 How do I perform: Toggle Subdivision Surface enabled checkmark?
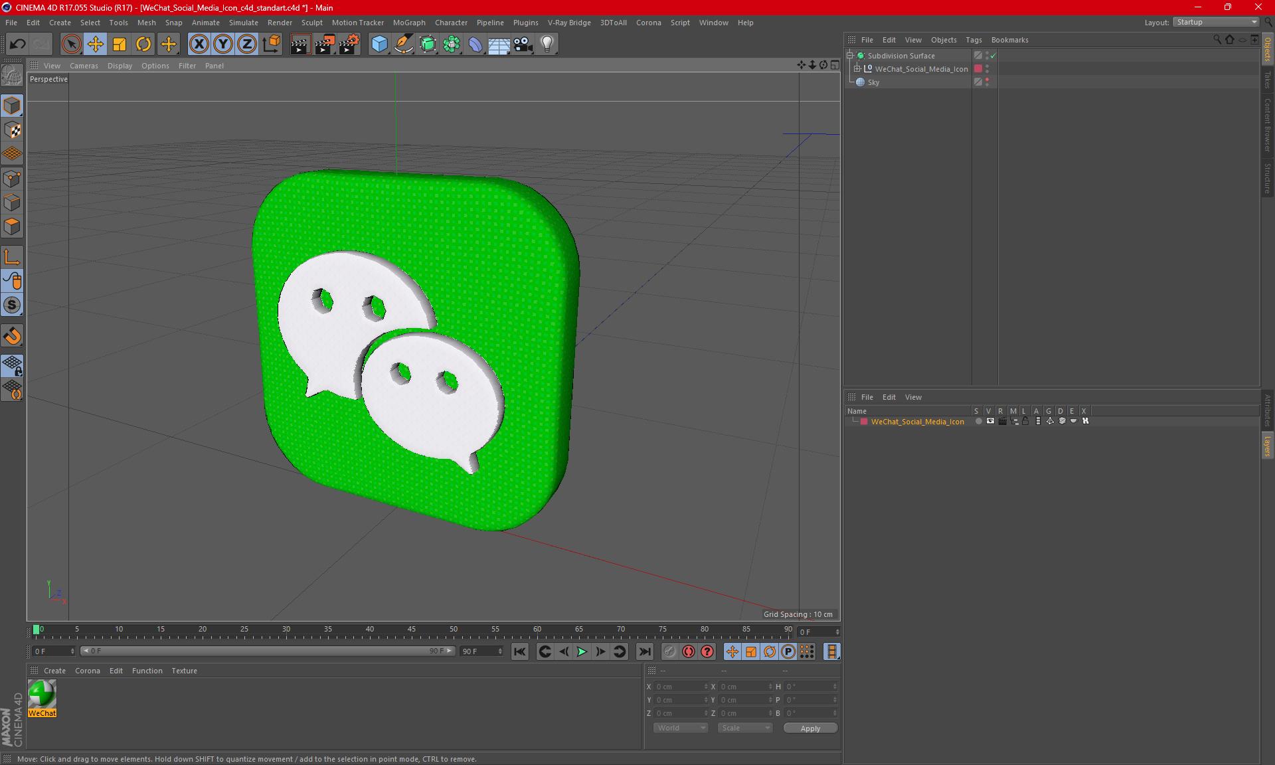993,56
